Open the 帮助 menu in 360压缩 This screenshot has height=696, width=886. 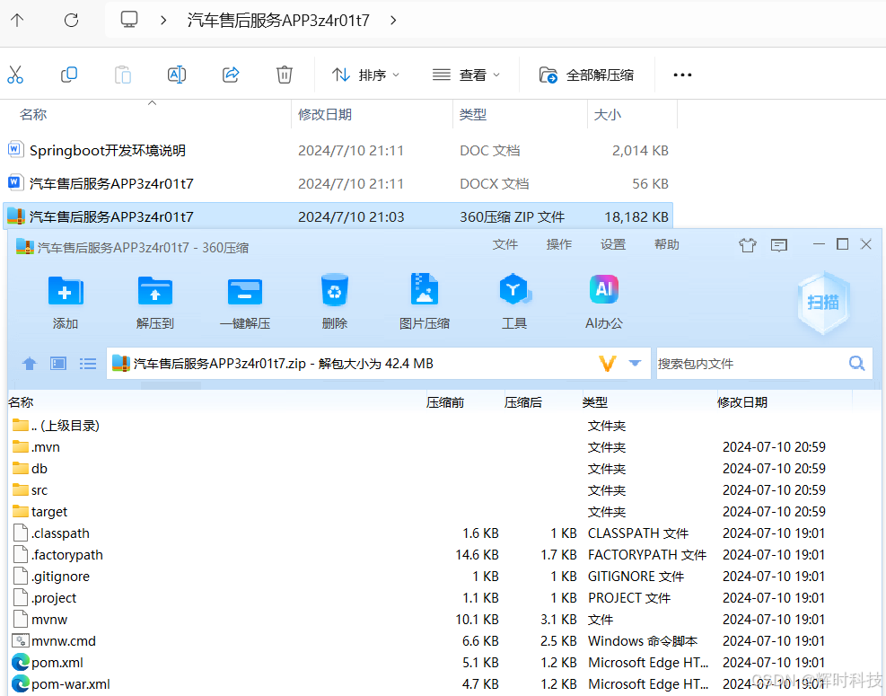point(667,243)
